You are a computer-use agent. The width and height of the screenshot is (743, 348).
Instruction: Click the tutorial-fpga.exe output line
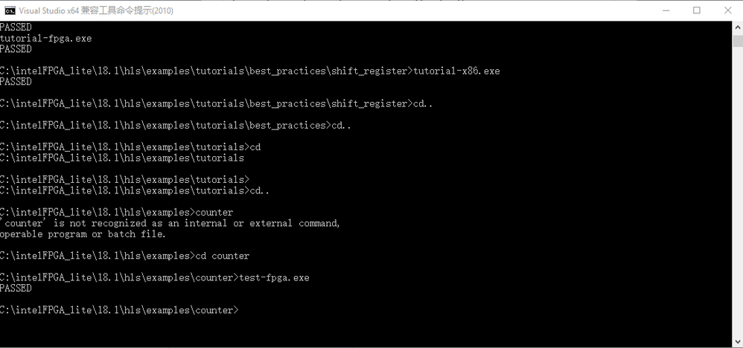tap(46, 38)
